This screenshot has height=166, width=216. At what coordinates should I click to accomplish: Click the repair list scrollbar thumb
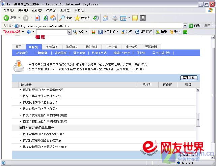(198, 120)
